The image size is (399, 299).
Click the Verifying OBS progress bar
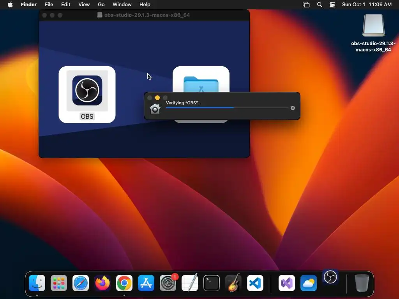click(227, 108)
